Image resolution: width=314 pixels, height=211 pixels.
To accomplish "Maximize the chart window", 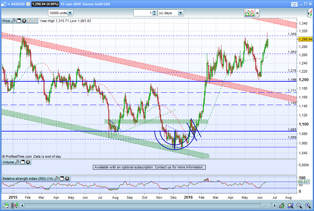I will point(305,4).
